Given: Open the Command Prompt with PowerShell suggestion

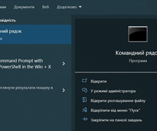Looking at the screenshot, I should [25, 64].
